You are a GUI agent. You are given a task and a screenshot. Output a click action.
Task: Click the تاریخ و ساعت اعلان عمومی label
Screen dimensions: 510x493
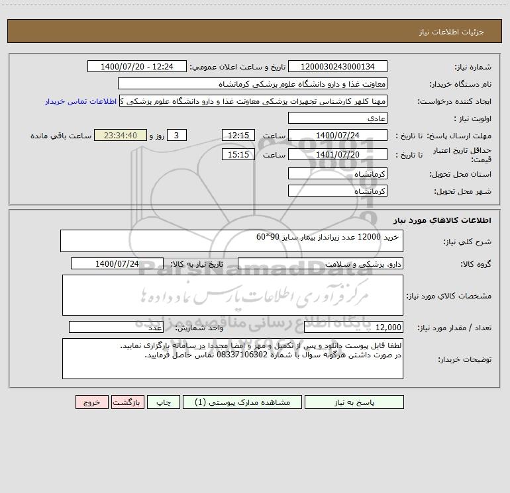[238, 67]
